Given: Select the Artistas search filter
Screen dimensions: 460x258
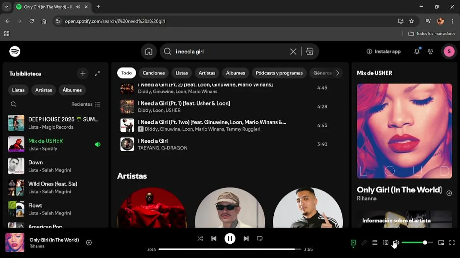Looking at the screenshot, I should click(207, 73).
